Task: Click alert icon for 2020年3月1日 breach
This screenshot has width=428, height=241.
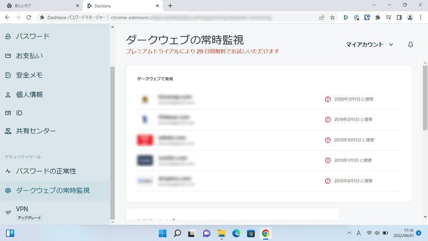Action: click(x=328, y=99)
